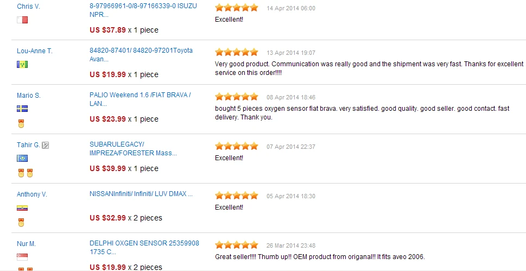Click Nur M.'s Singapore flag icon
This screenshot has height=271, width=526.
[x=22, y=257]
